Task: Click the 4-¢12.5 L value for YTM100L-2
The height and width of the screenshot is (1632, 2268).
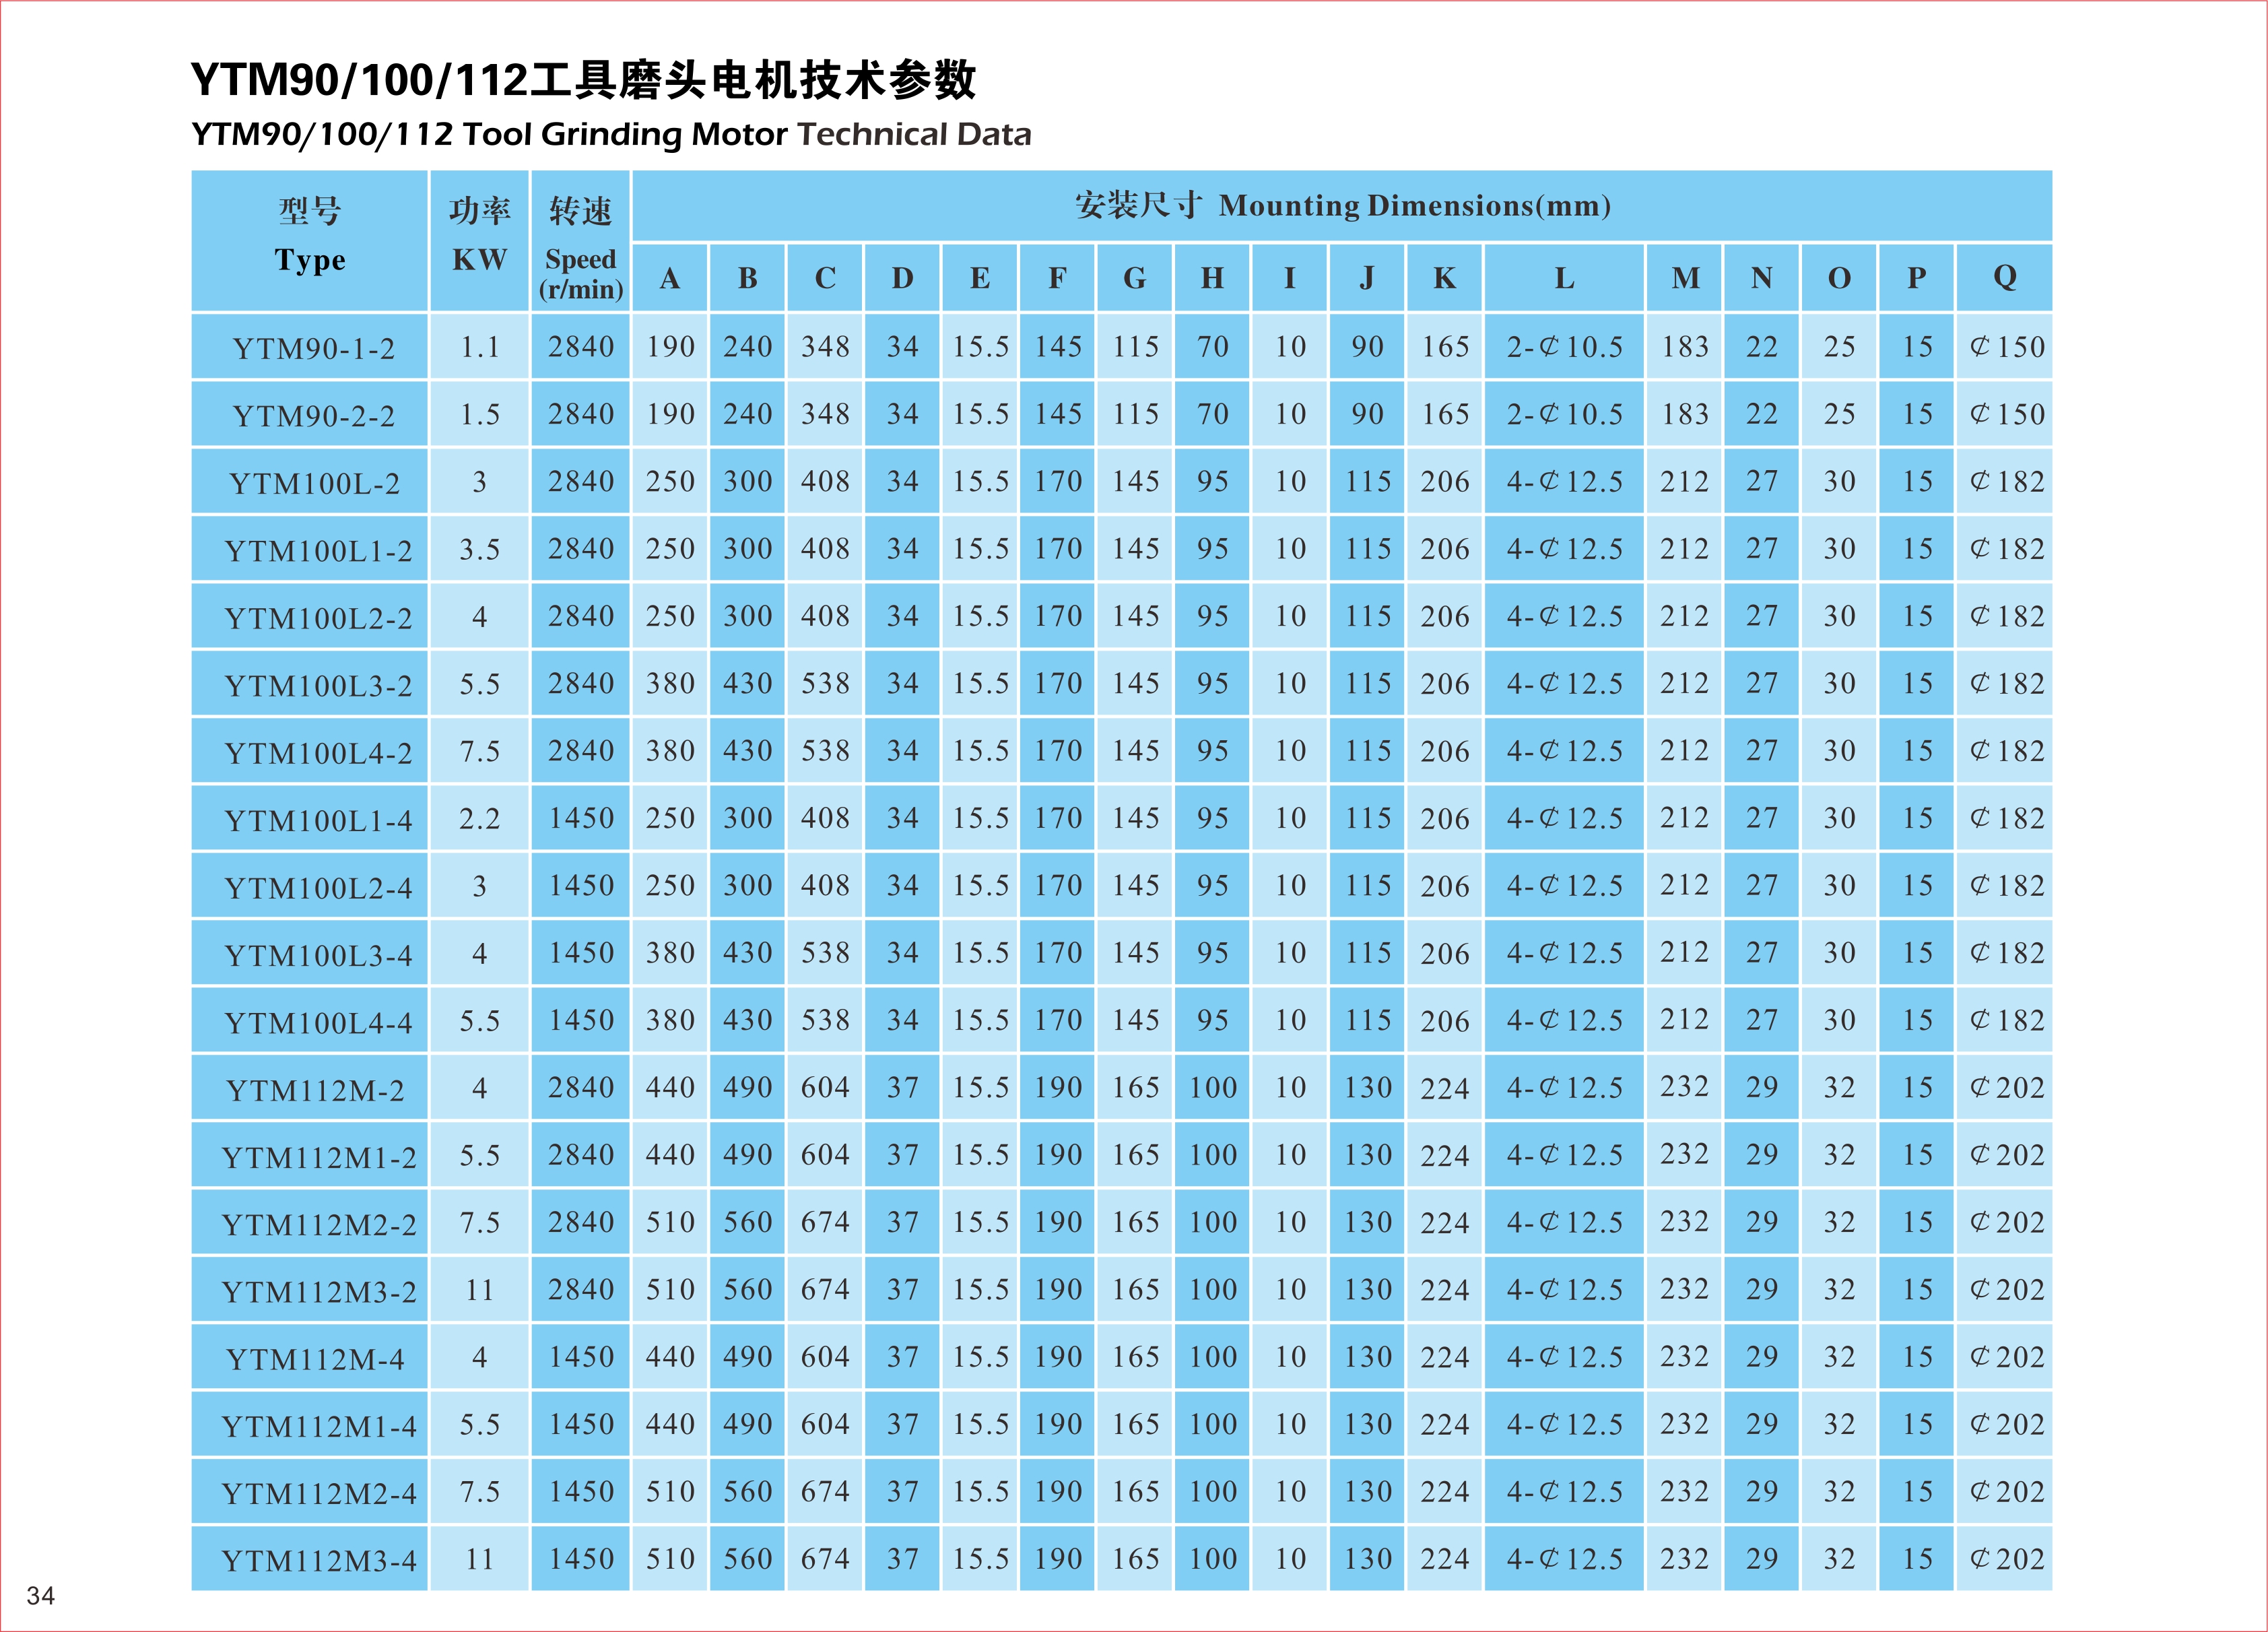Action: (1565, 482)
